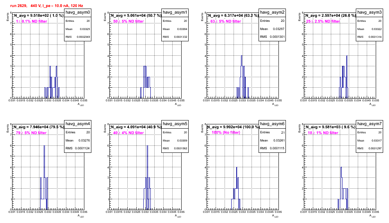Click the histogram peak in havg_asym5 plot
389x223 pixels.
tap(148, 161)
